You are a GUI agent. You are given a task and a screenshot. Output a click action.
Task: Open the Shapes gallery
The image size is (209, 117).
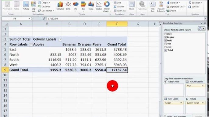[44, 3]
